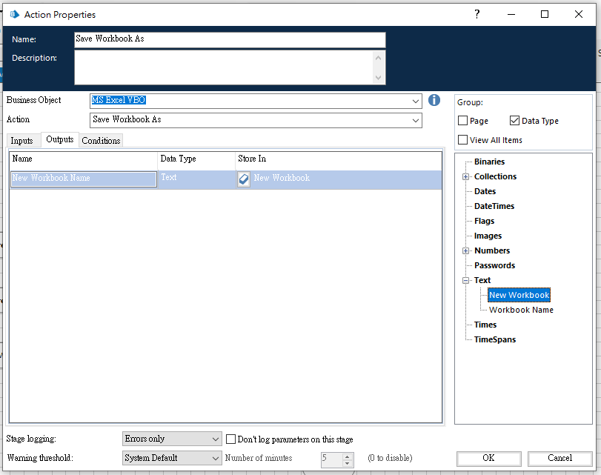Toggle the Page group checkbox

coord(462,121)
